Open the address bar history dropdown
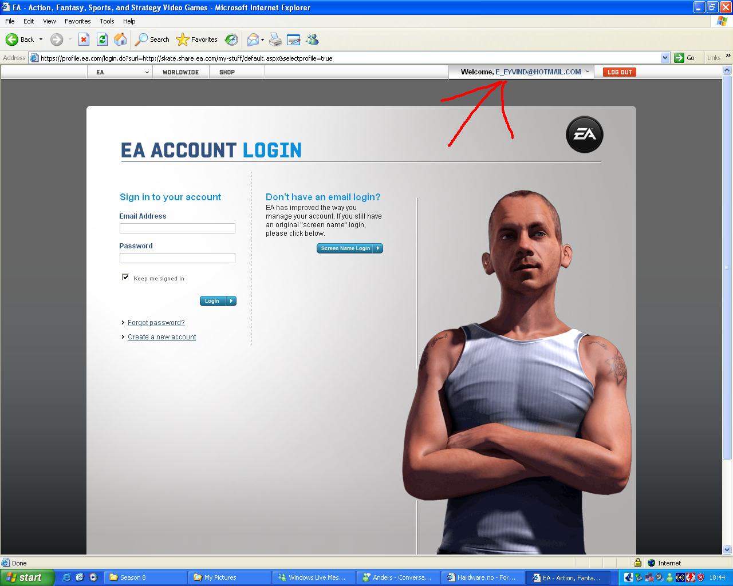The height and width of the screenshot is (586, 733). (665, 58)
